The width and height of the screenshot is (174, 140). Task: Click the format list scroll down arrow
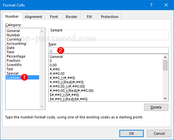click(165, 98)
